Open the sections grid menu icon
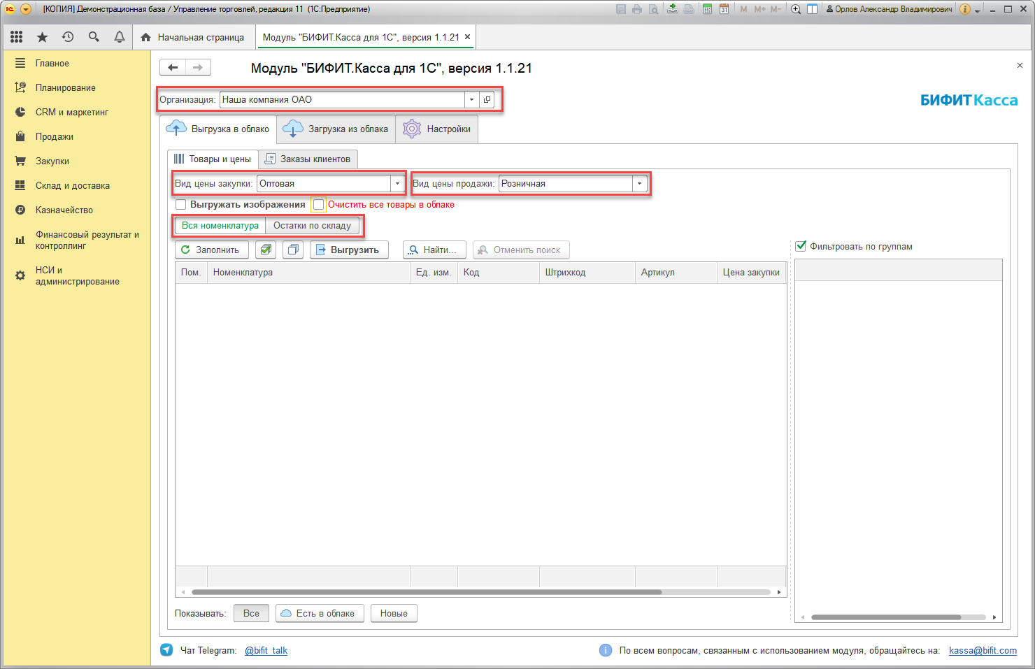Image resolution: width=1035 pixels, height=669 pixels. click(16, 37)
